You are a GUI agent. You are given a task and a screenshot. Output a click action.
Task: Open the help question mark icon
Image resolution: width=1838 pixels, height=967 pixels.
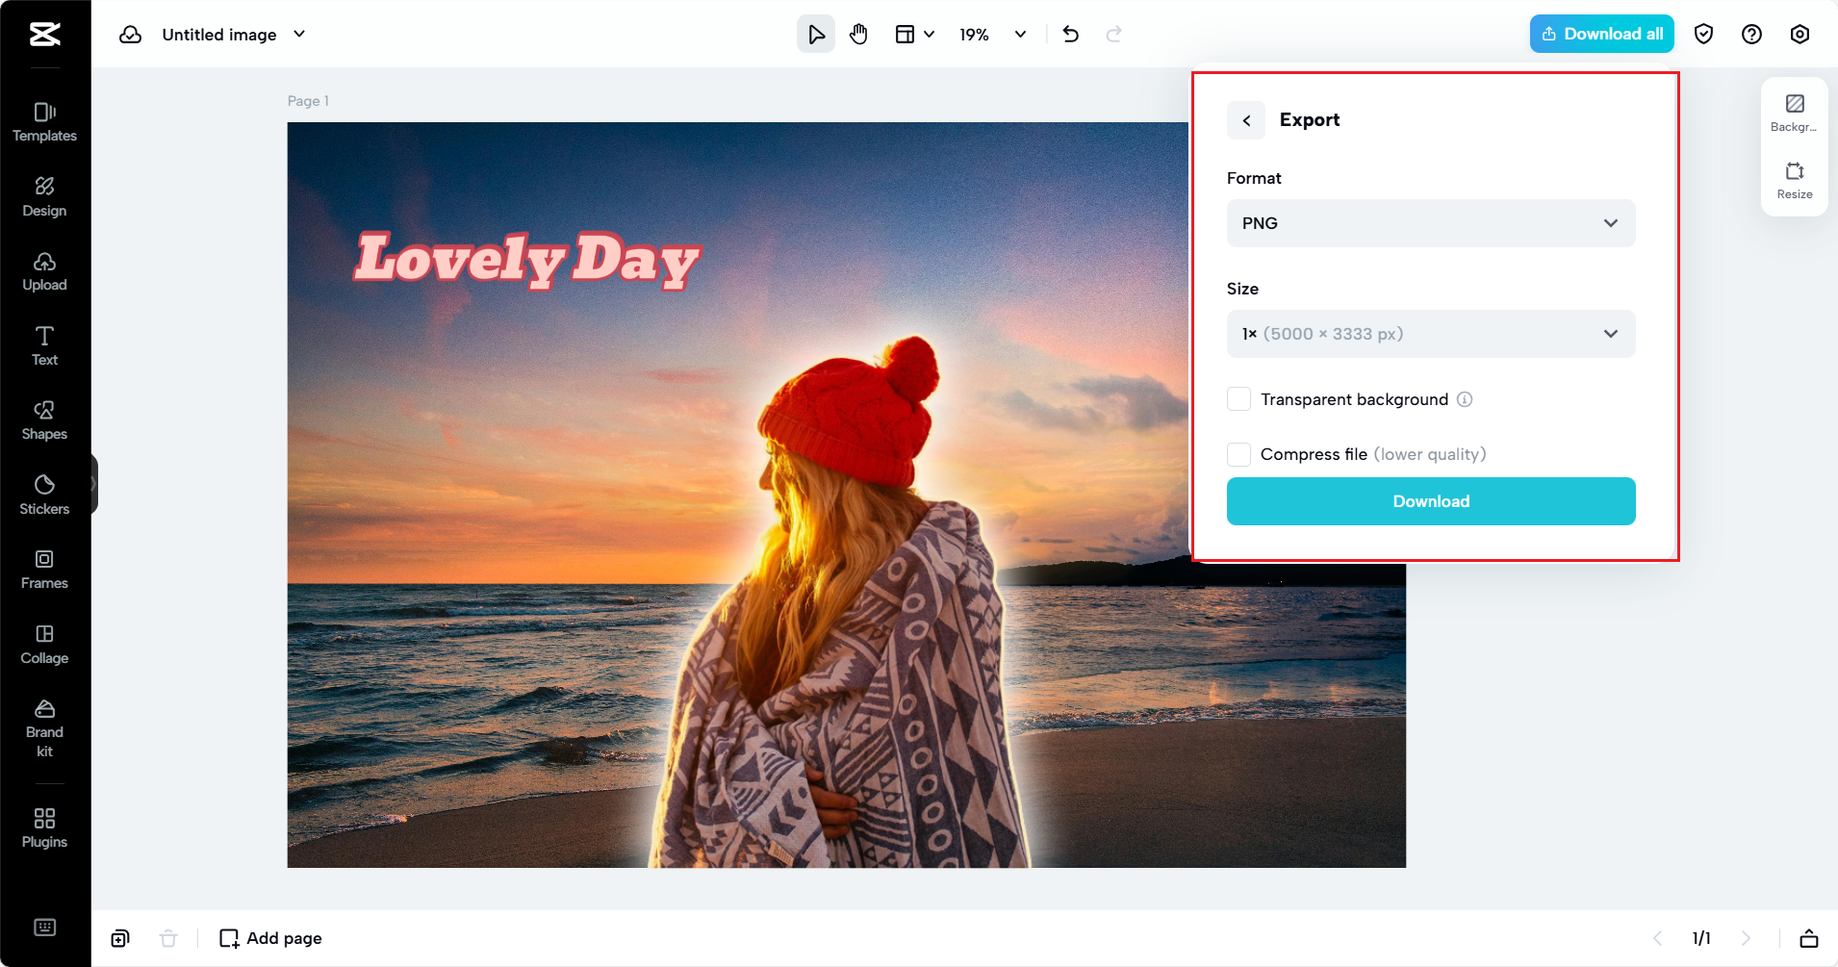(x=1751, y=35)
